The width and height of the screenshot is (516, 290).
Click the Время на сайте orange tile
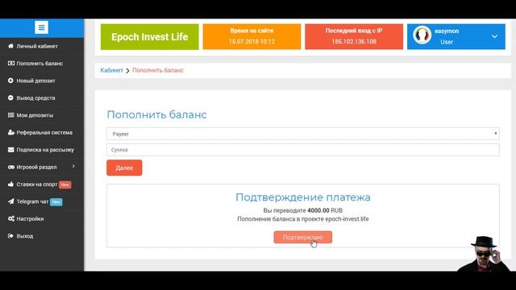[x=252, y=36]
